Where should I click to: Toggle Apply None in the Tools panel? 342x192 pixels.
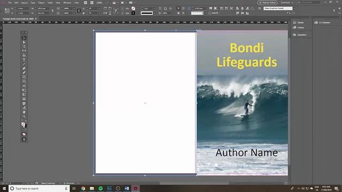[x=24, y=134]
